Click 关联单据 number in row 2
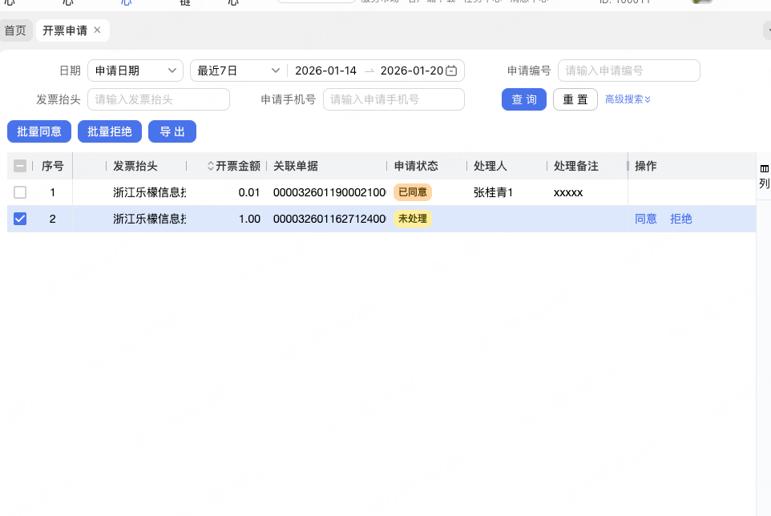Screen dimensions: 771x516 point(329,220)
